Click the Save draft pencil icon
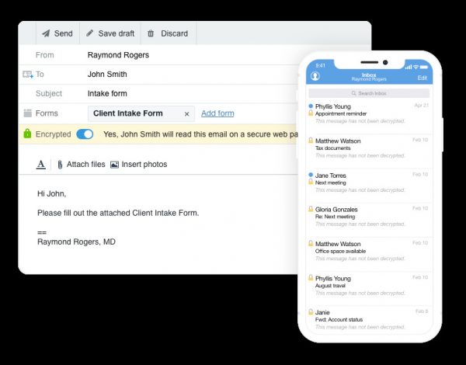This screenshot has height=365, width=466. [90, 33]
